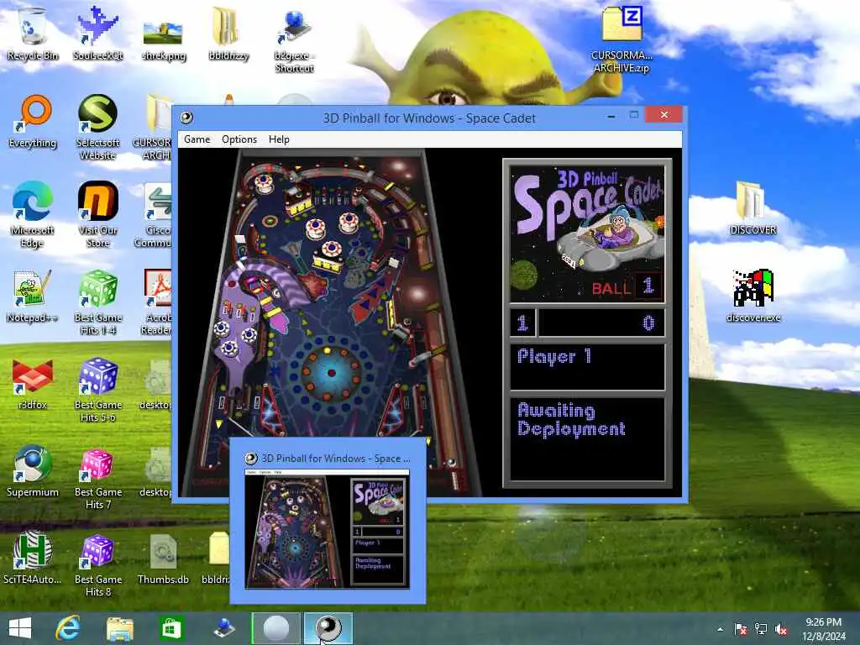Select the Best Game Hits 7 icon

(97, 476)
